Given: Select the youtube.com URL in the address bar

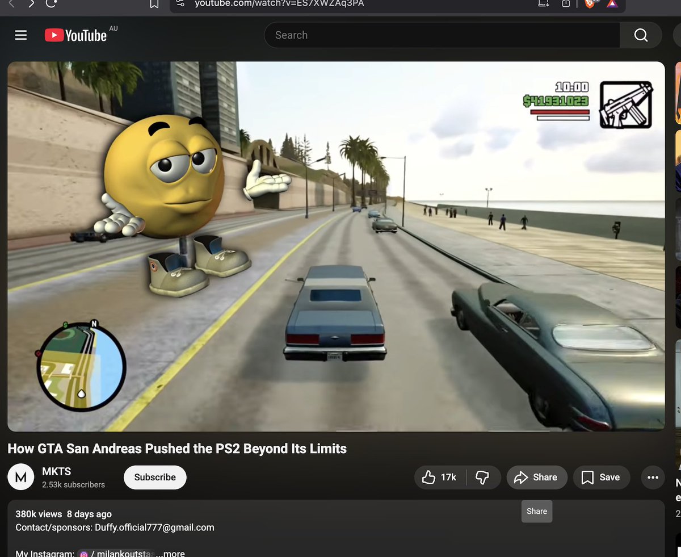Looking at the screenshot, I should pos(279,3).
